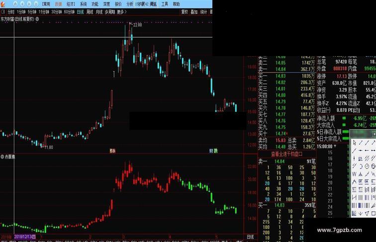Select the line segment drawing tool
Viewport: 376px width, 242px height.
[361, 143]
